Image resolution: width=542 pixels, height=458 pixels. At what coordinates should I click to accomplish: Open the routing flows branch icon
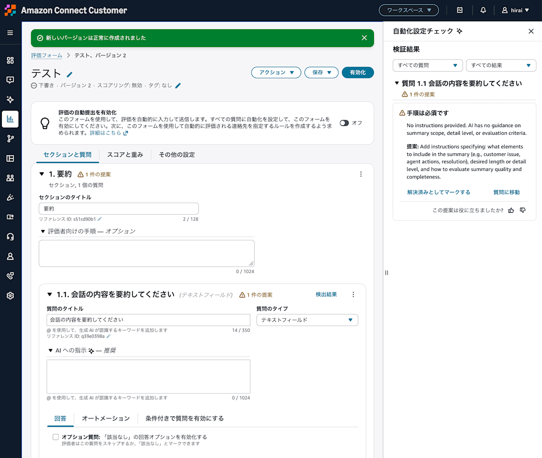tap(10, 139)
